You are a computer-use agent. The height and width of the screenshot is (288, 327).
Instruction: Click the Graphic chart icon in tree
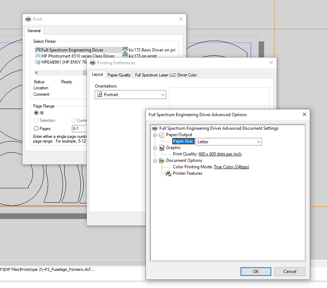[x=162, y=148]
